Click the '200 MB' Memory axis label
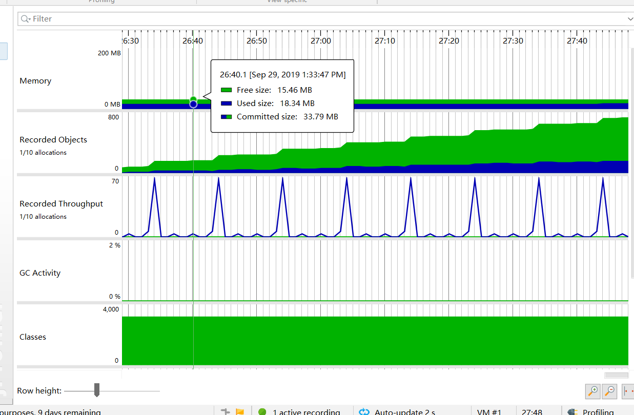The width and height of the screenshot is (634, 415). click(x=109, y=53)
